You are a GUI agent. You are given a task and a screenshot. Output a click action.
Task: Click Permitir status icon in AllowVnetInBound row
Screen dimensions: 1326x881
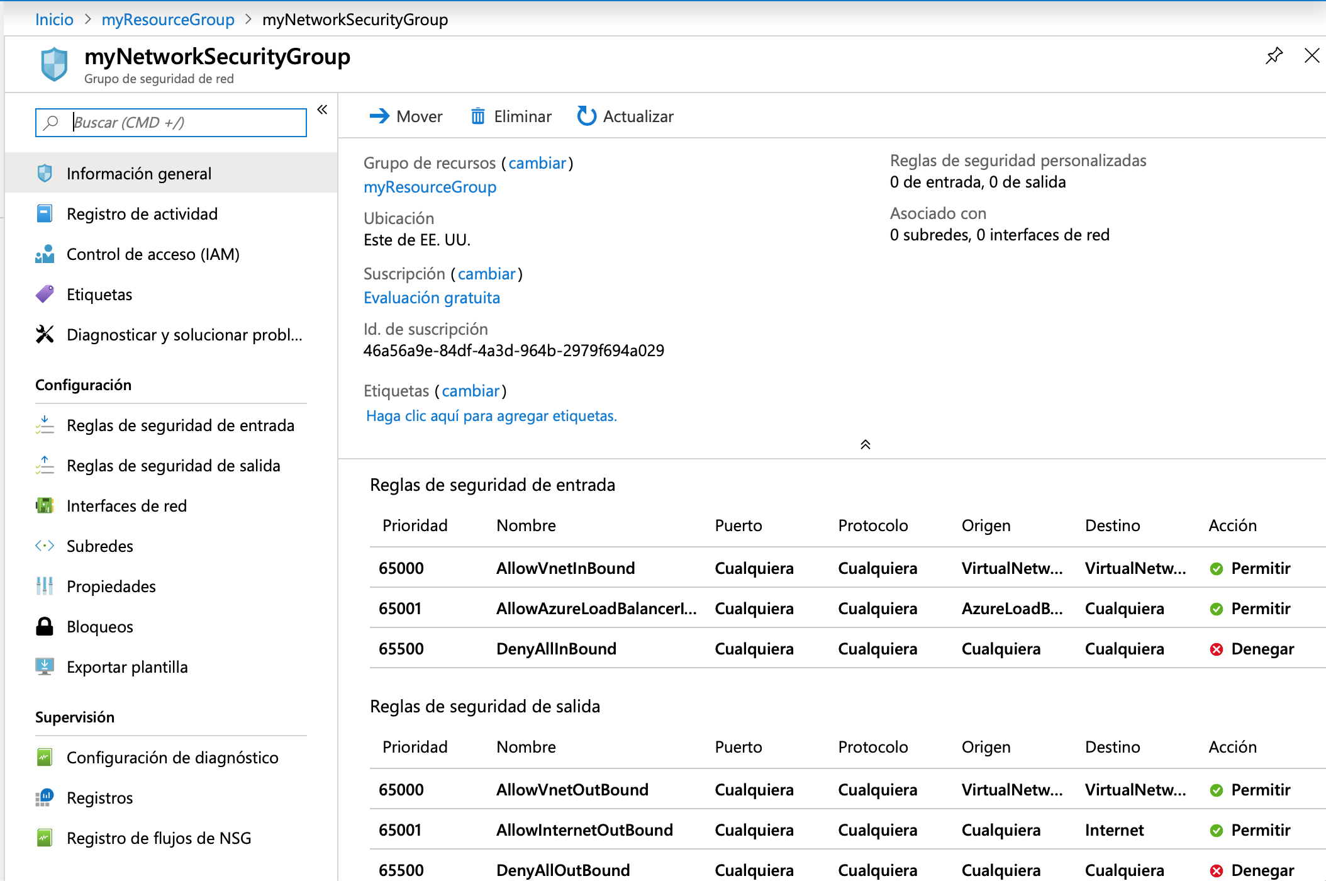(1217, 569)
